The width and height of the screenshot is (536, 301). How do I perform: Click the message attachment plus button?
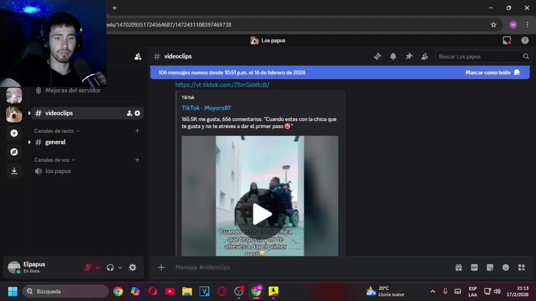coord(161,268)
